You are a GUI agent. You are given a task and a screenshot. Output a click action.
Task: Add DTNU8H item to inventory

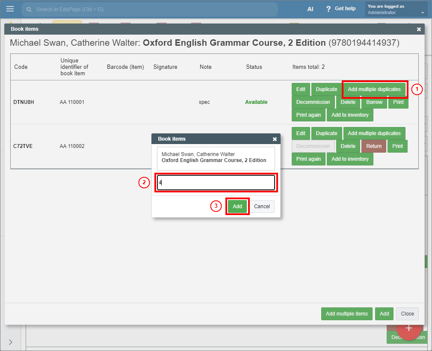point(350,115)
